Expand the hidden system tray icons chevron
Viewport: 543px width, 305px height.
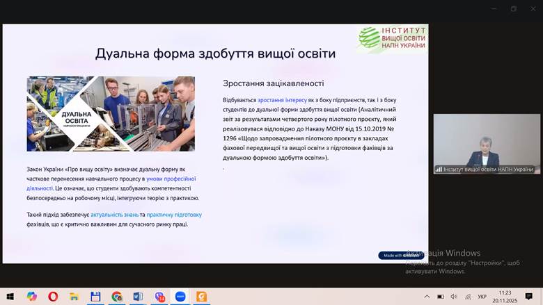427,297
